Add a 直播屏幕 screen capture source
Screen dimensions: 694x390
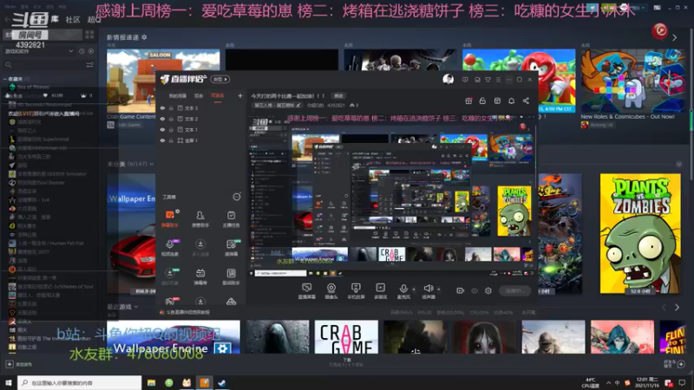point(306,291)
